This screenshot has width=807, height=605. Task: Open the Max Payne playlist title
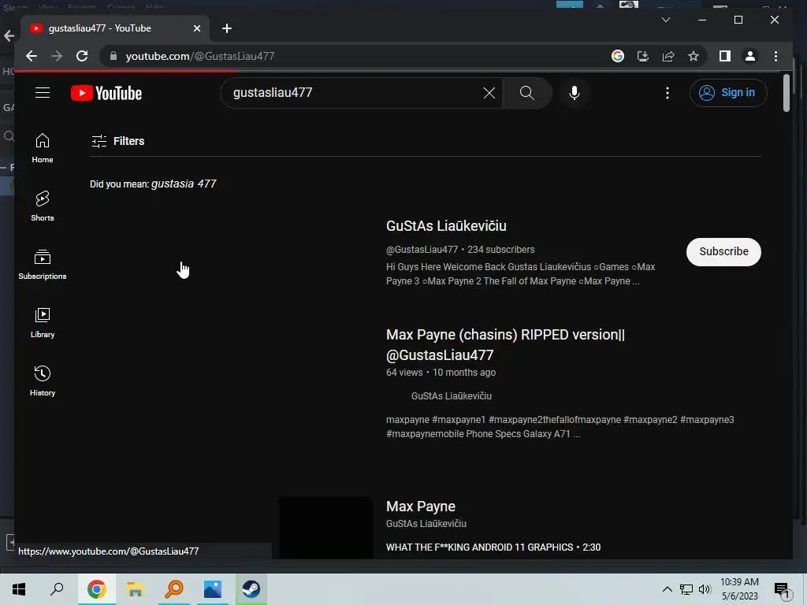[421, 507]
